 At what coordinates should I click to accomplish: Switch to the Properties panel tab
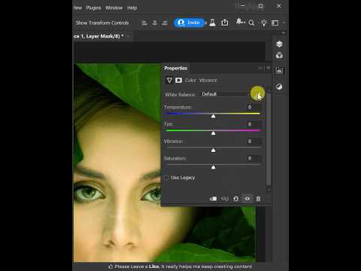[x=176, y=69]
